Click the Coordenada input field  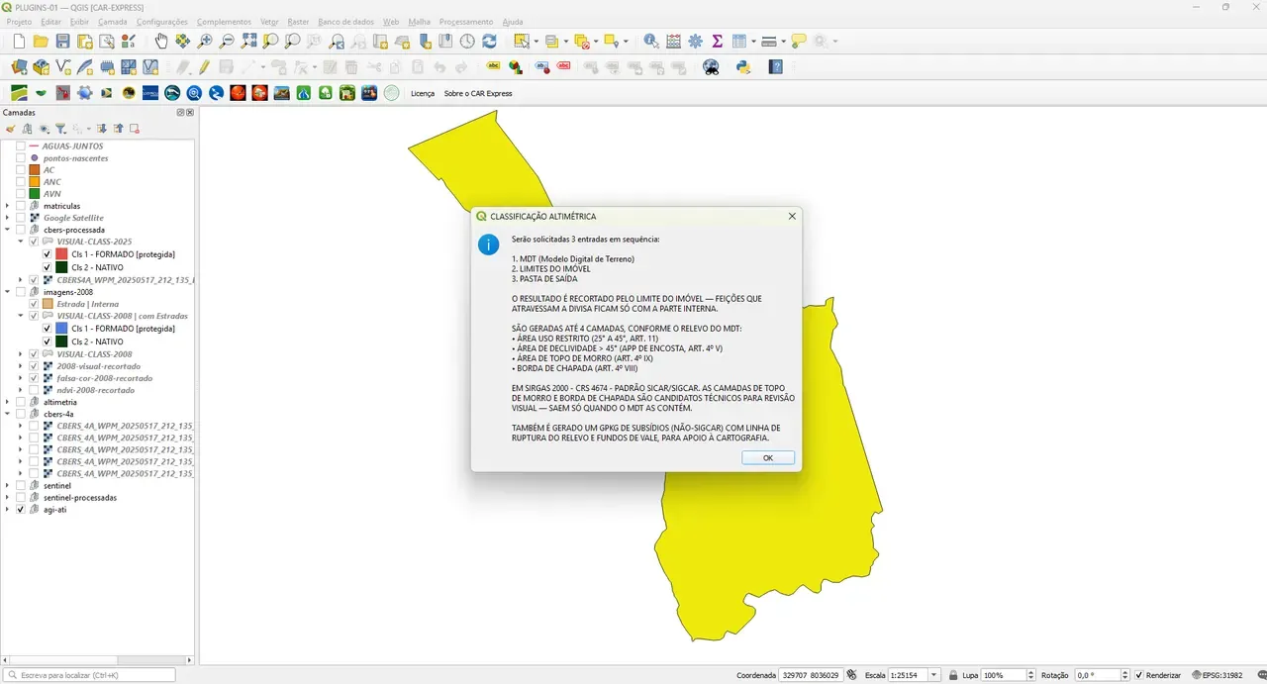pyautogui.click(x=810, y=675)
